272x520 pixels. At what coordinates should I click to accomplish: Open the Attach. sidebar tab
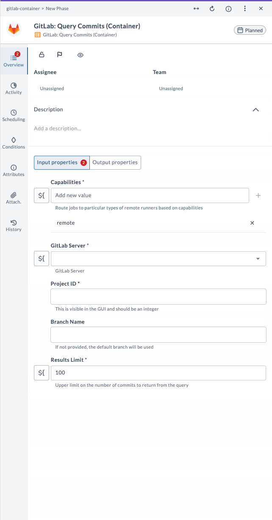pyautogui.click(x=14, y=198)
